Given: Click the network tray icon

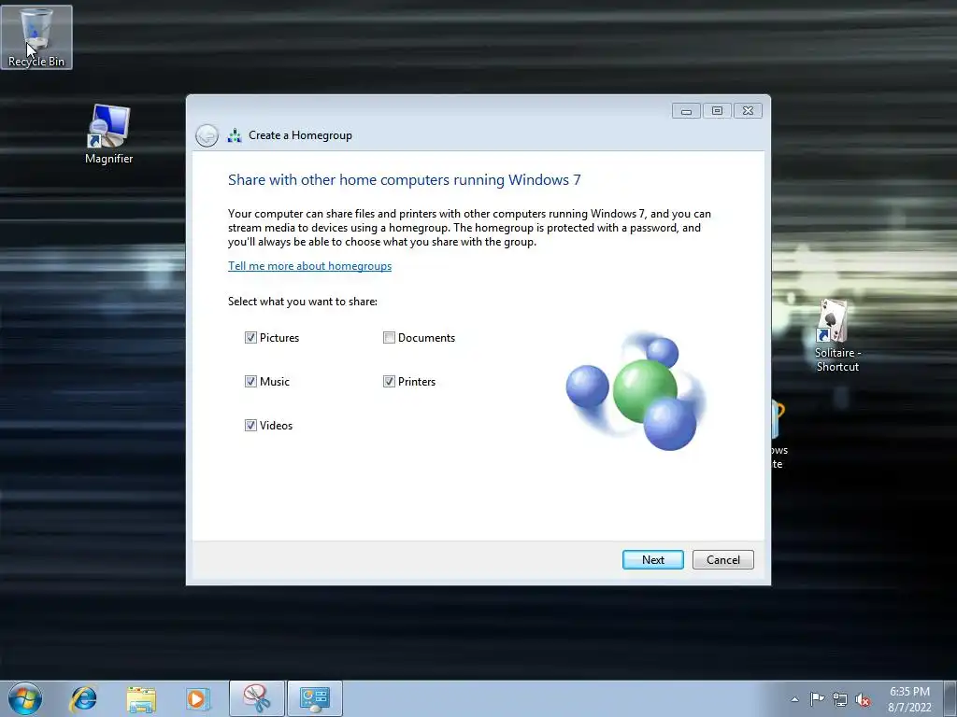Looking at the screenshot, I should [x=840, y=699].
